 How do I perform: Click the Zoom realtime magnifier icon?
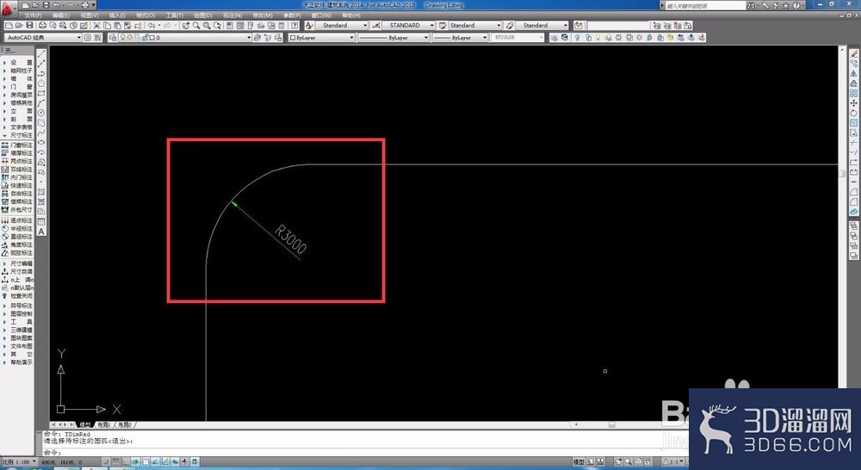(196, 25)
